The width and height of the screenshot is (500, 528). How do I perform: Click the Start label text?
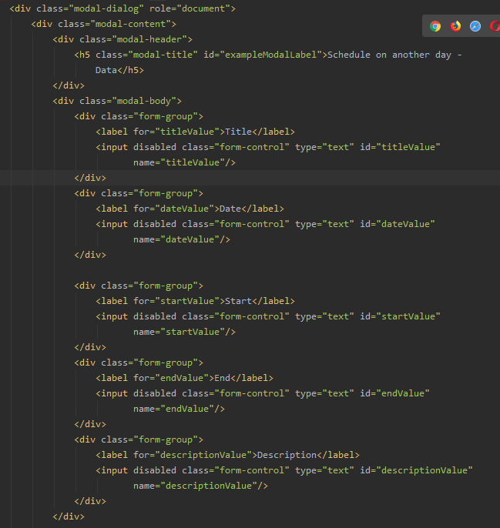[237, 301]
